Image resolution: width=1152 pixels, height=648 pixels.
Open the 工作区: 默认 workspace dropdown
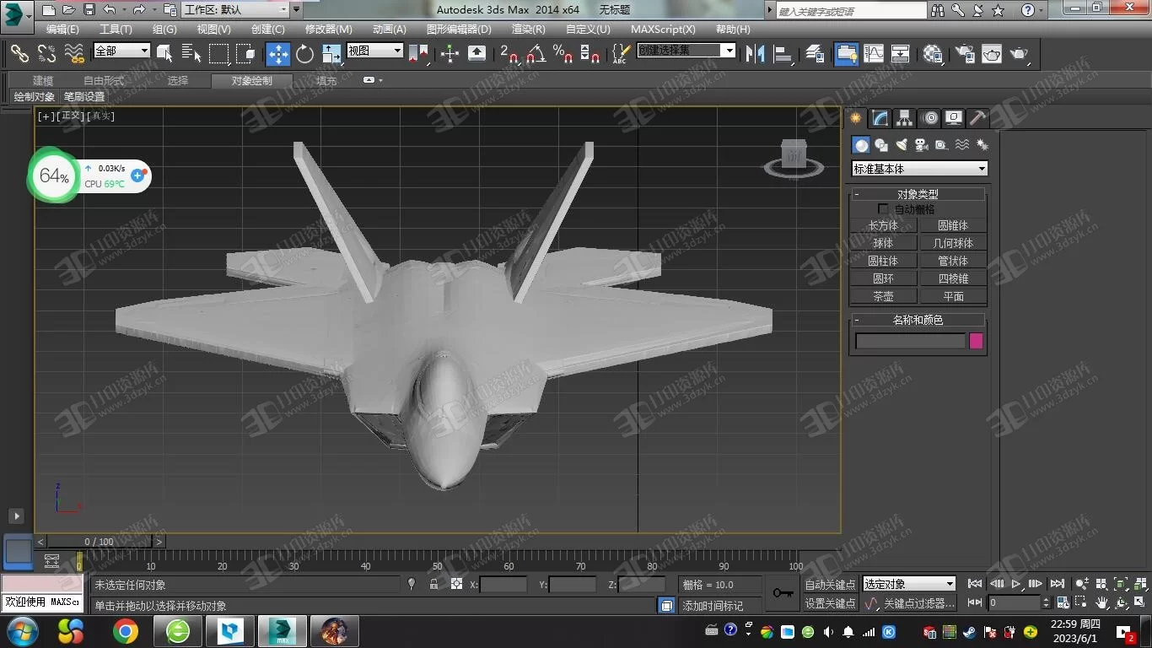pos(242,10)
